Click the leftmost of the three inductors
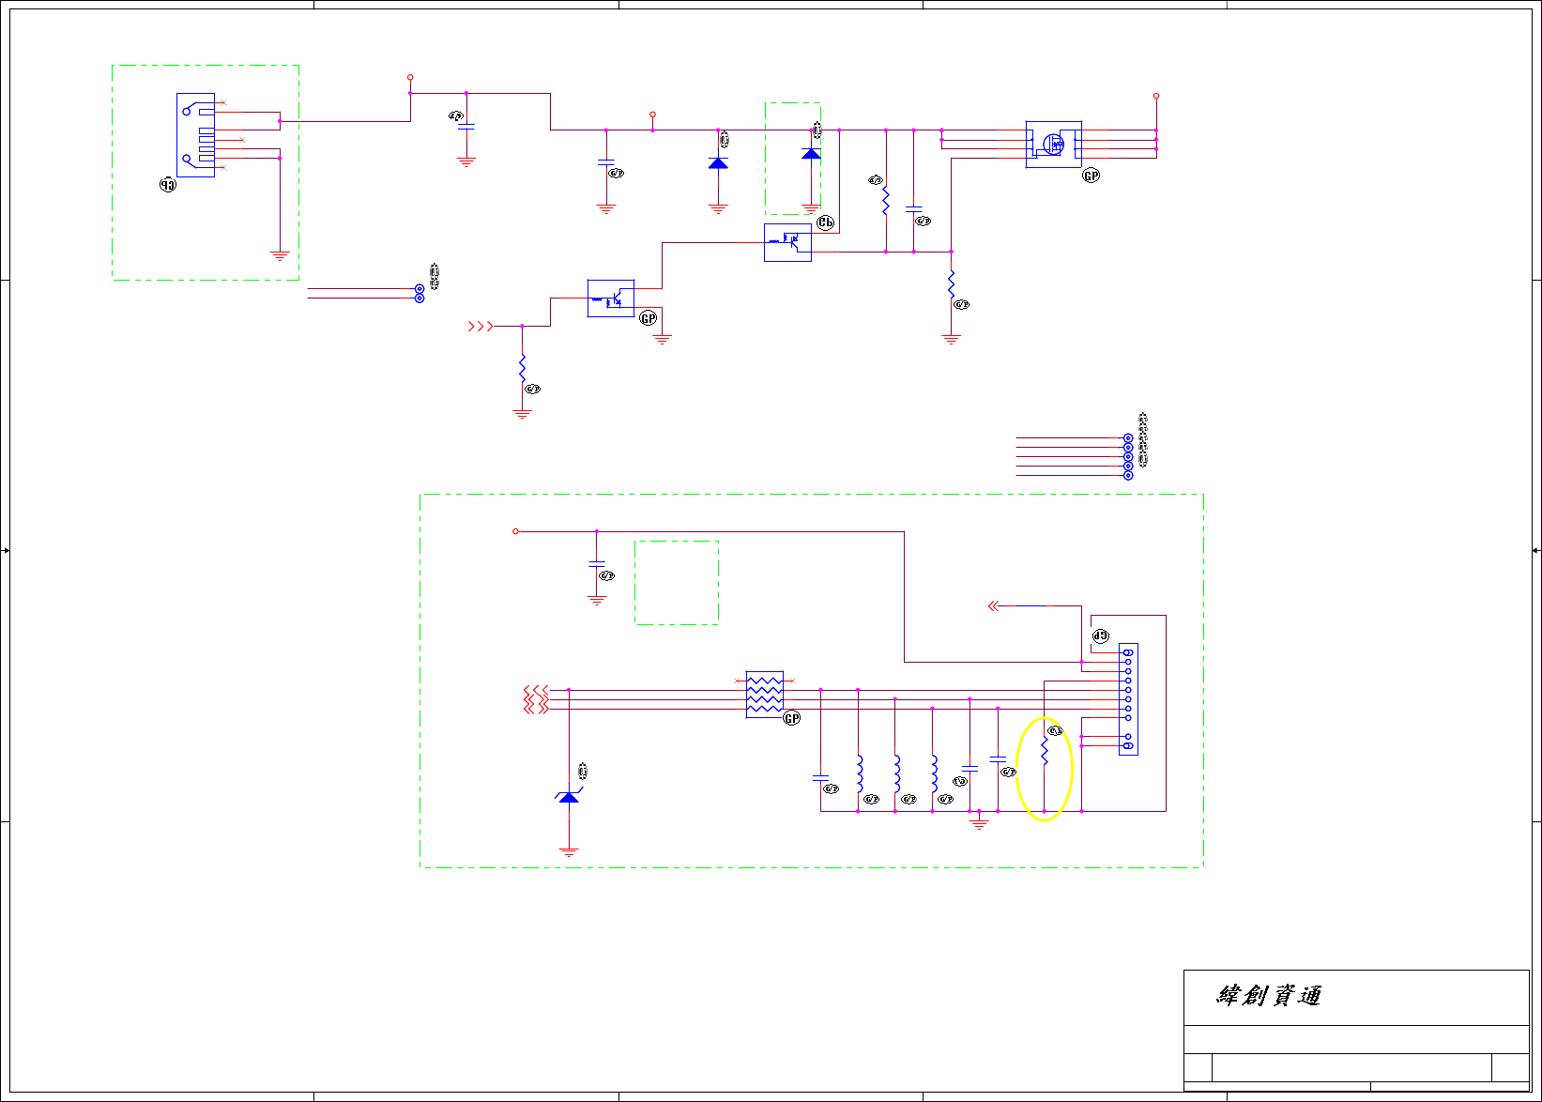 coord(859,773)
